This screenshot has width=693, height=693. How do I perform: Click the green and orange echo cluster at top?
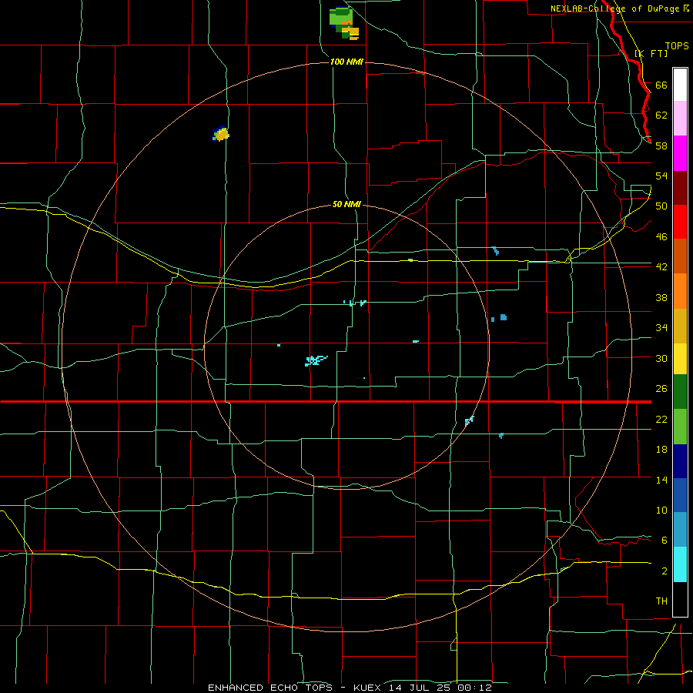344,23
